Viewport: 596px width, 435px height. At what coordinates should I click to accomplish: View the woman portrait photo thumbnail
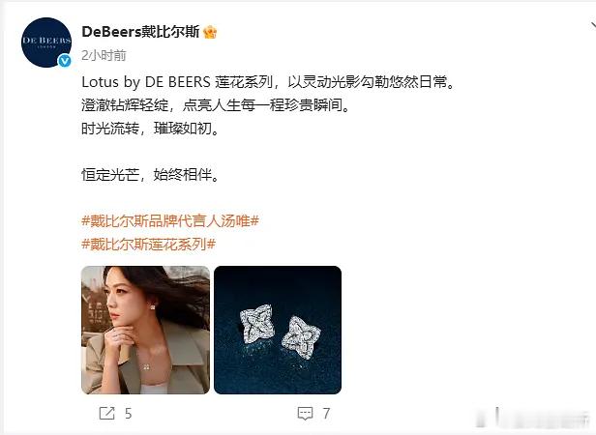[x=145, y=330]
